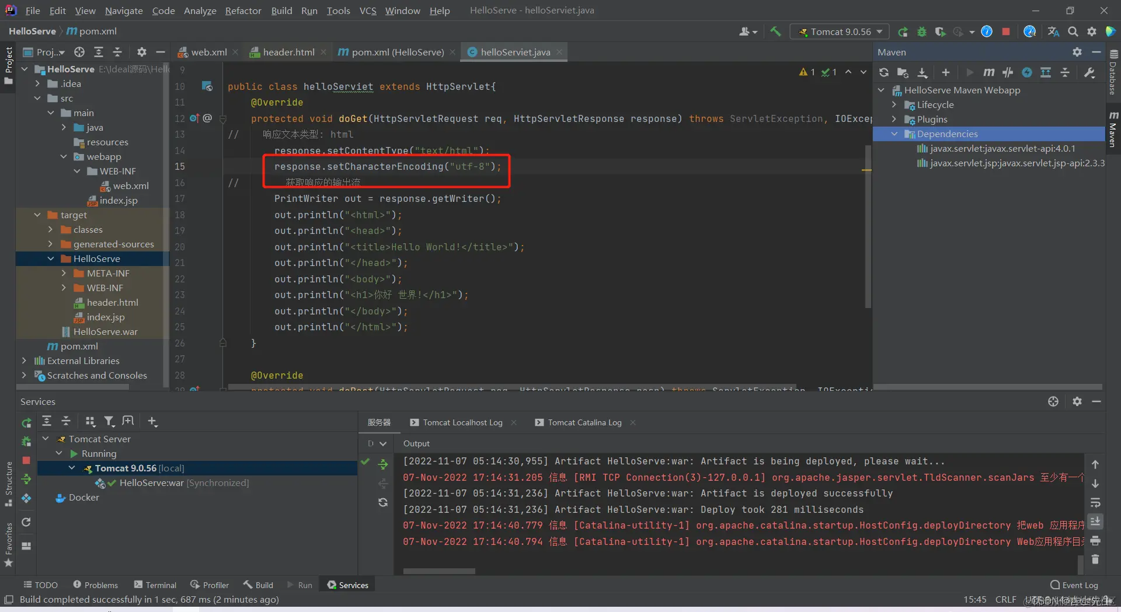Switch to Tomcat Catalina Log tab
1121x612 pixels.
tap(584, 422)
